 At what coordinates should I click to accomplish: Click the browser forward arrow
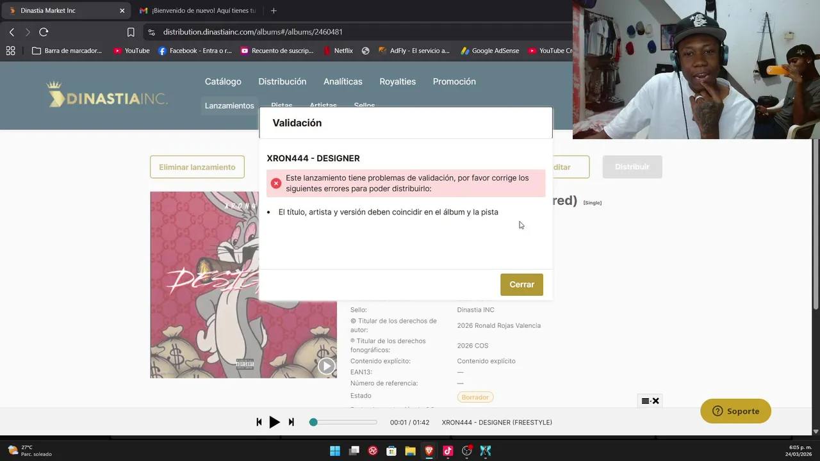point(28,32)
